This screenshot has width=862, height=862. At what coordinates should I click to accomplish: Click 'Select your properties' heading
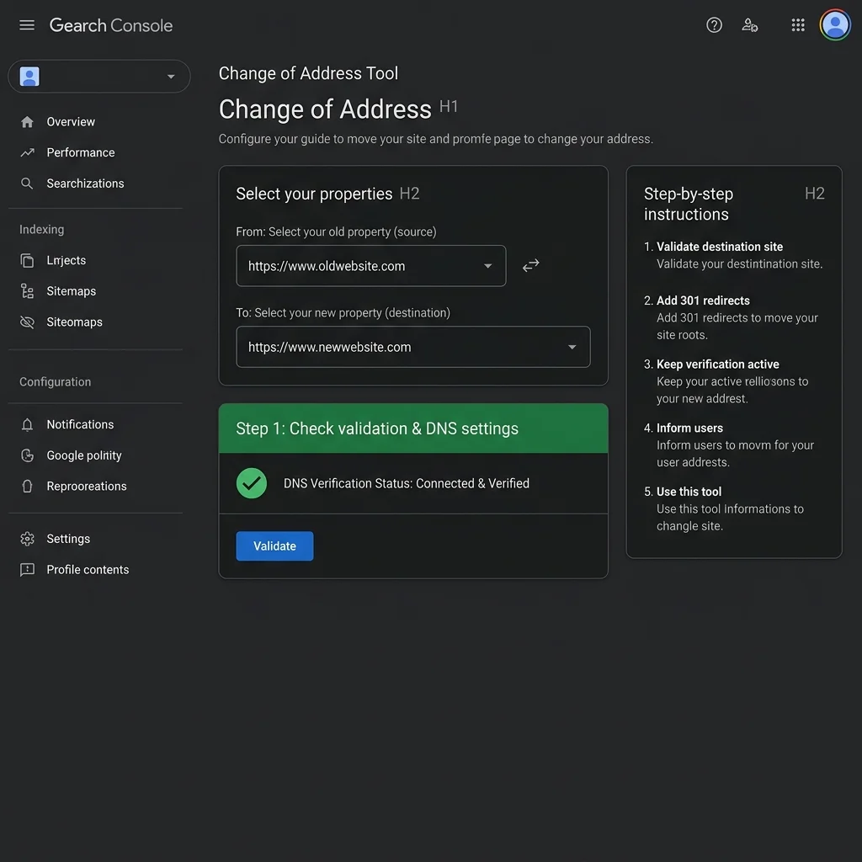[314, 194]
